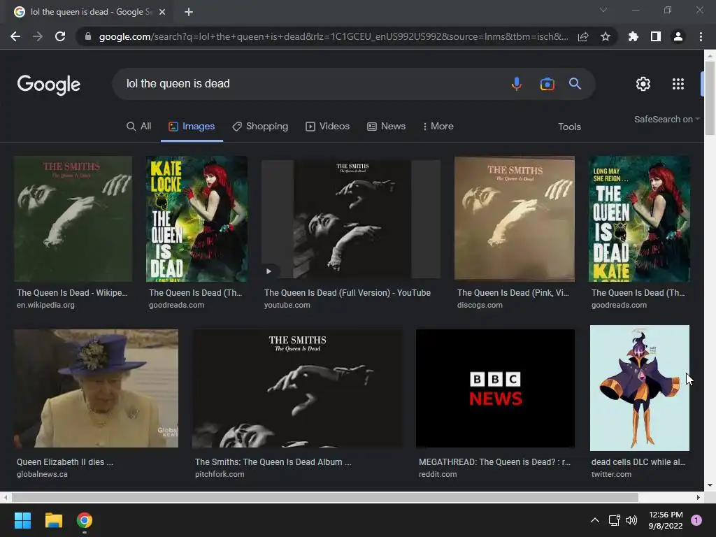
Task: Open the SafeSearch on dropdown
Action: 666,119
